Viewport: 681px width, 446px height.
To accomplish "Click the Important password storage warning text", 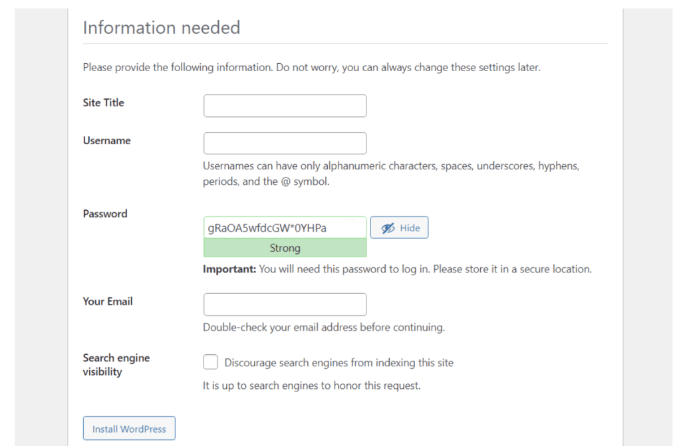I will tap(396, 269).
